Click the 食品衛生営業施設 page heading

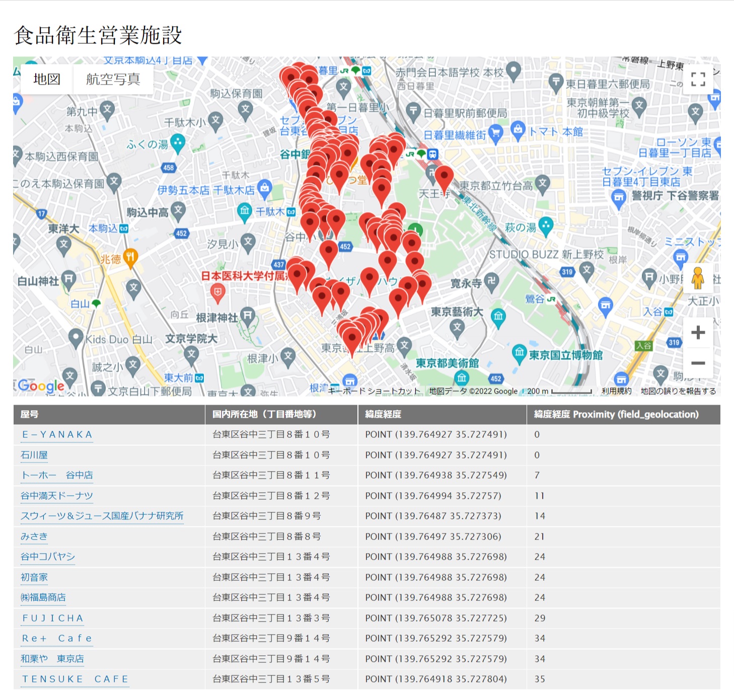[x=98, y=35]
